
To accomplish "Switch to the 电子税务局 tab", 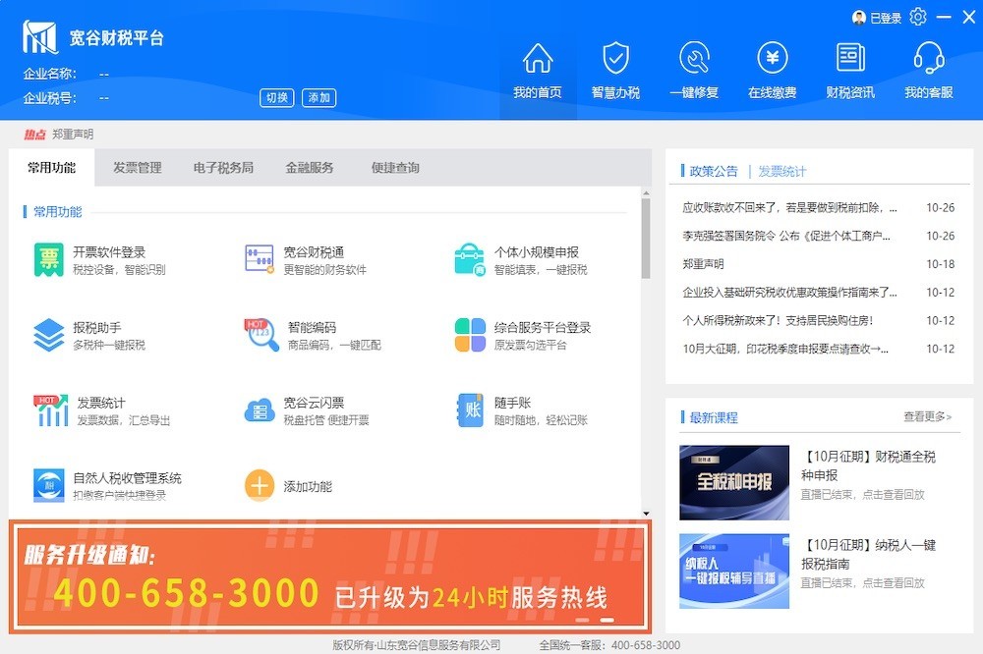I will pyautogui.click(x=223, y=168).
